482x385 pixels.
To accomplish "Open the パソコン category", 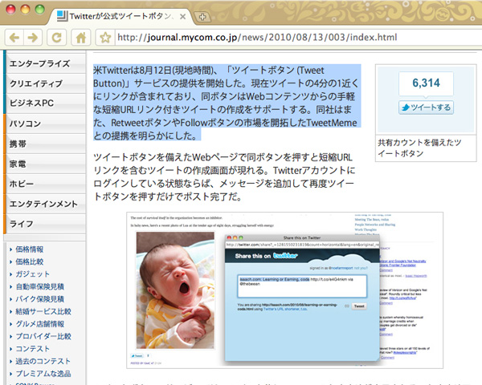I will [44, 124].
